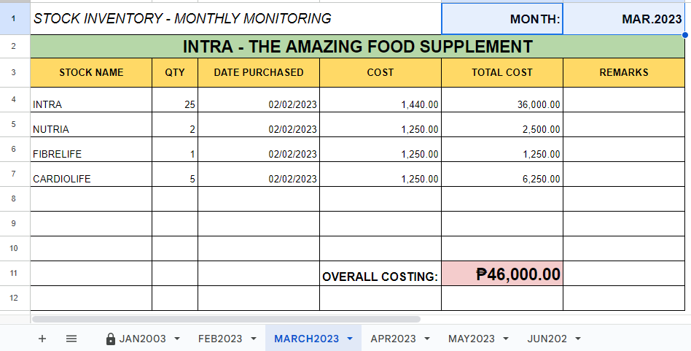Open the all sheets list icon
691x351 pixels.
point(71,339)
